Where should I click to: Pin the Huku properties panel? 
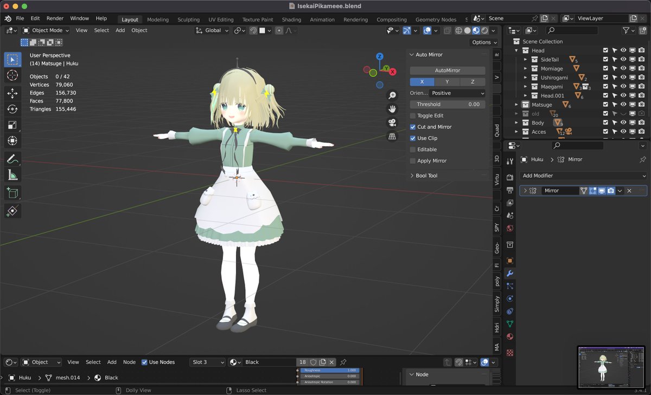(x=643, y=159)
